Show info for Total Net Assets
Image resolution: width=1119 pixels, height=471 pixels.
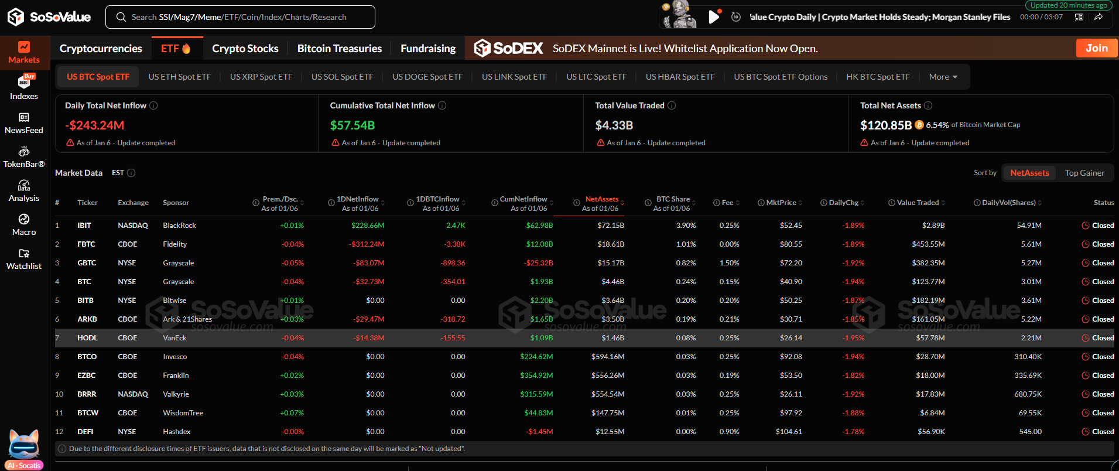tap(928, 105)
